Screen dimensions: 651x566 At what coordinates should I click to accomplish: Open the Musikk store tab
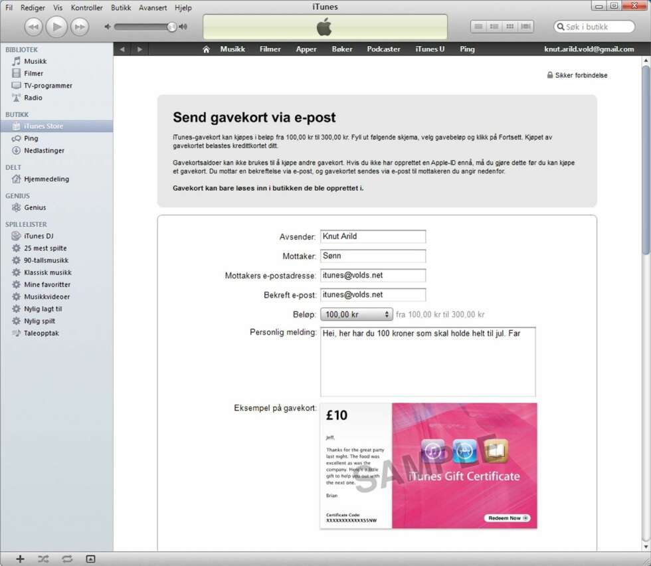[232, 49]
